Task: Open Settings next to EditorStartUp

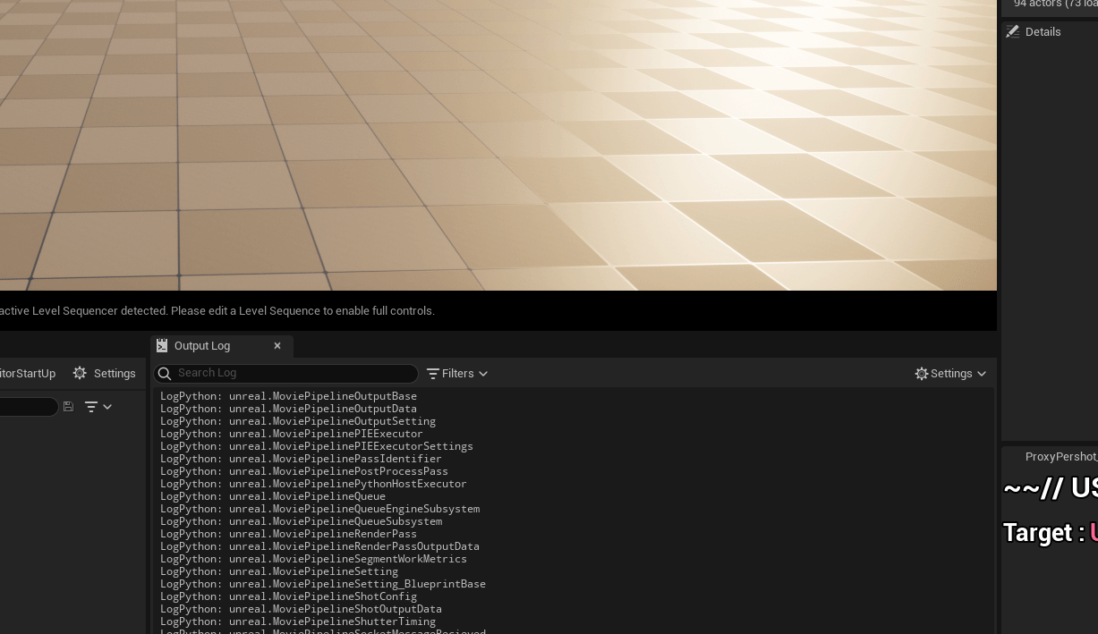Action: pos(104,374)
